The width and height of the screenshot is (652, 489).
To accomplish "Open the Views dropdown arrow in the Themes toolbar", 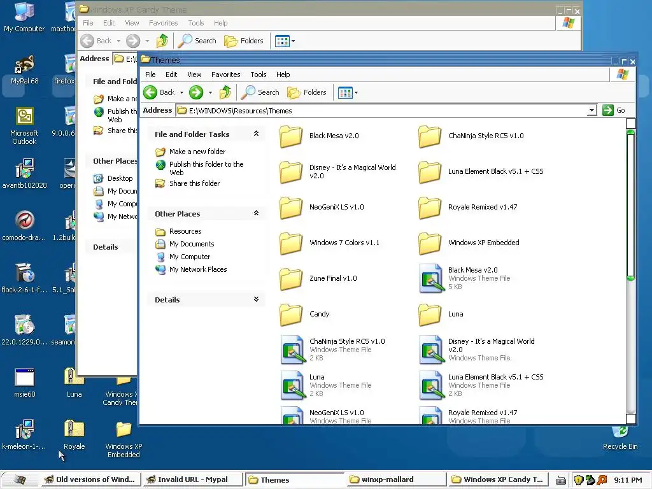I will 357,93.
